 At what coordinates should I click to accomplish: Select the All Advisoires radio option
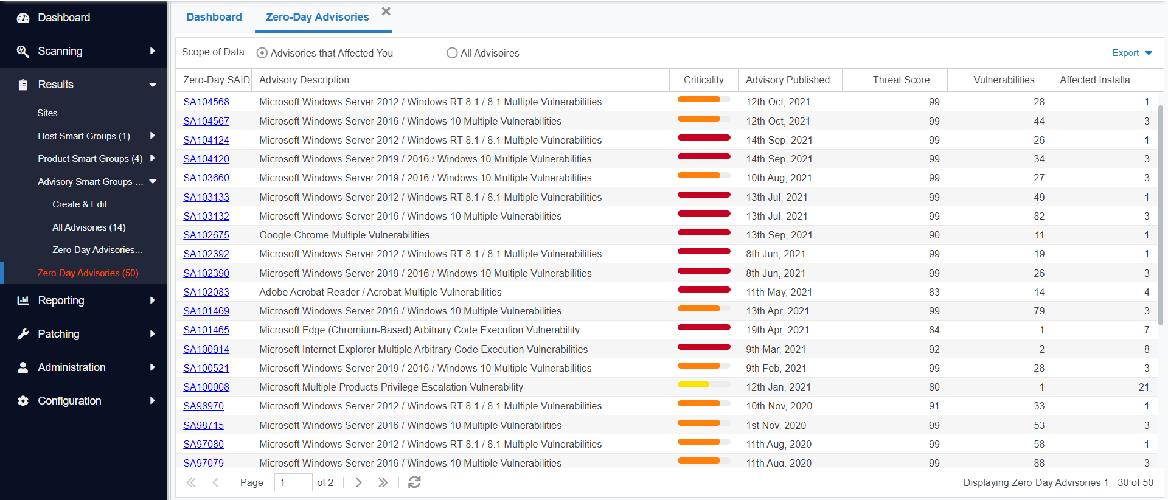[x=452, y=53]
